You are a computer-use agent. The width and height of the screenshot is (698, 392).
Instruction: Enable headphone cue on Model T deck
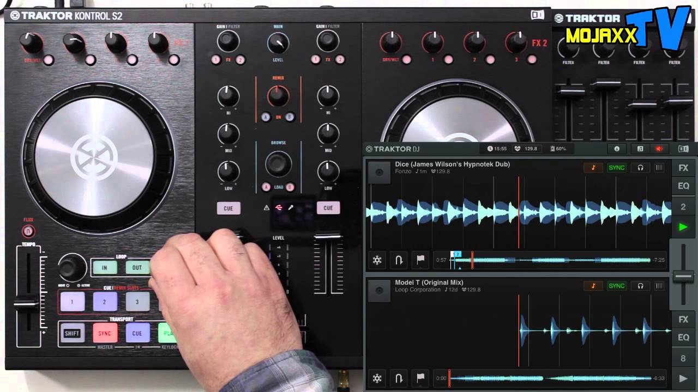point(640,286)
